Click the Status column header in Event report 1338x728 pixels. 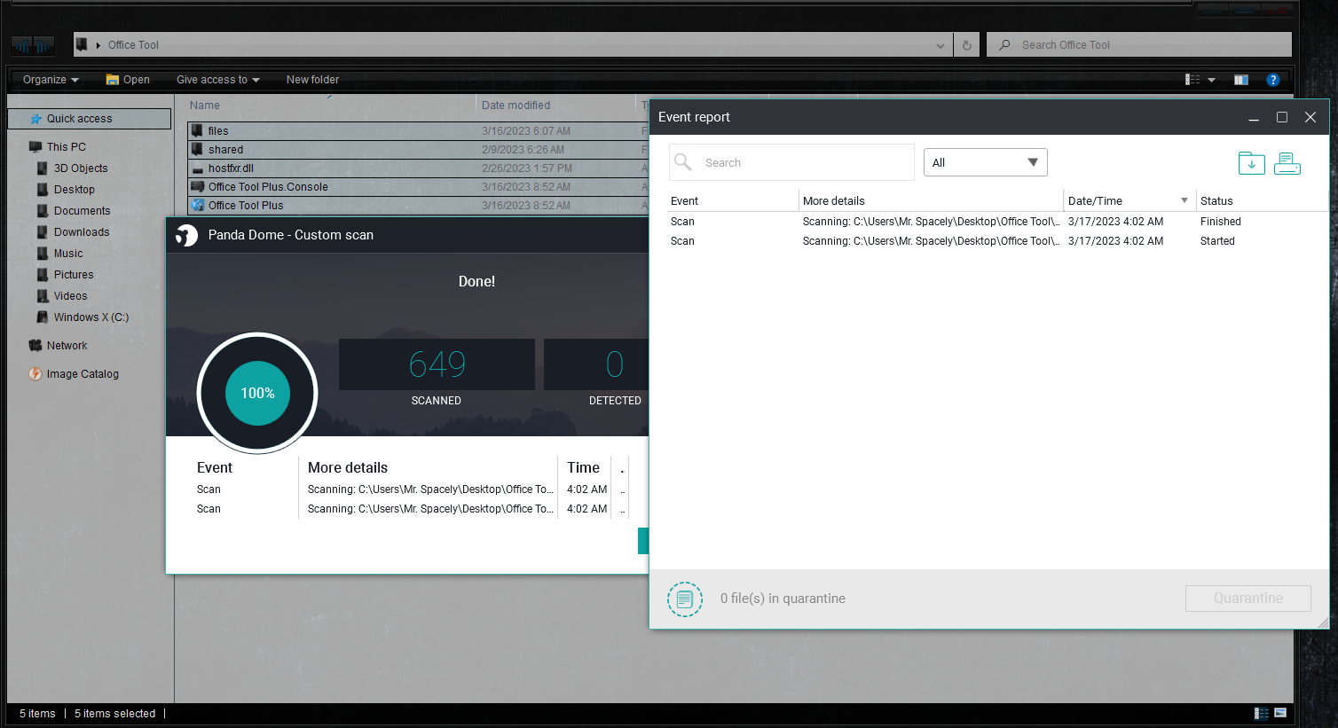point(1216,201)
